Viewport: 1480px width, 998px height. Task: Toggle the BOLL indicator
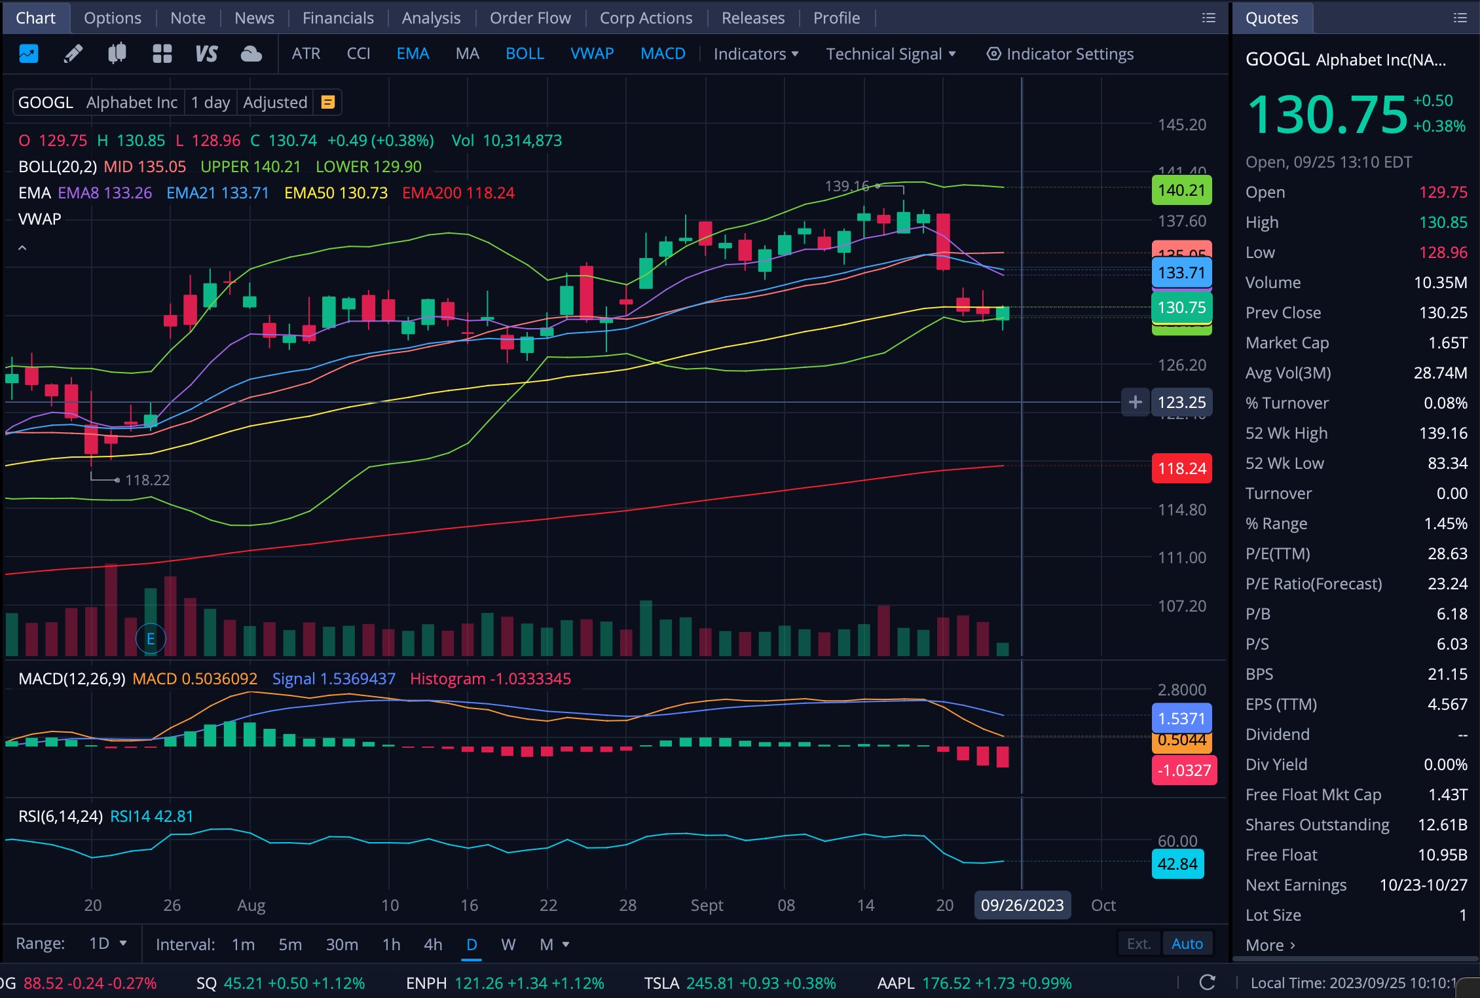coord(525,54)
